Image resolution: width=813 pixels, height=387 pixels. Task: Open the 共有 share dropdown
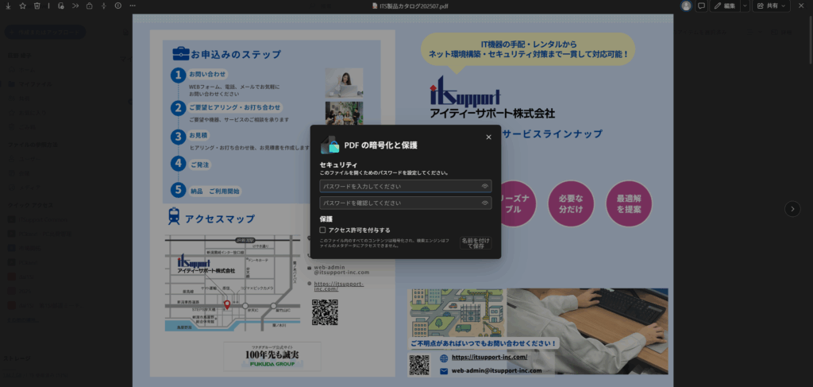(x=772, y=6)
